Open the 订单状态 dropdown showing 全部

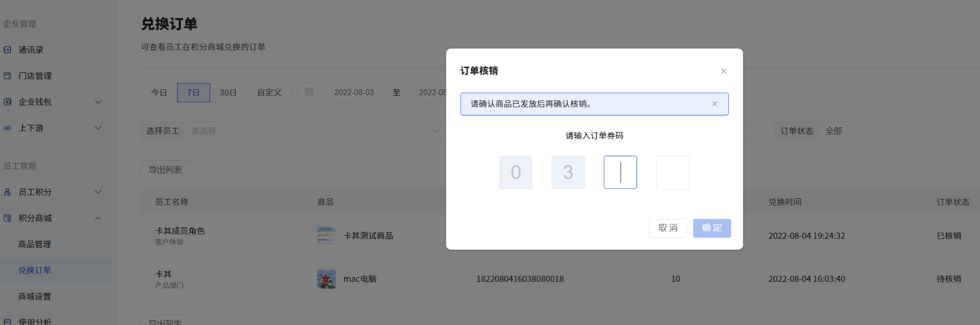pos(899,131)
